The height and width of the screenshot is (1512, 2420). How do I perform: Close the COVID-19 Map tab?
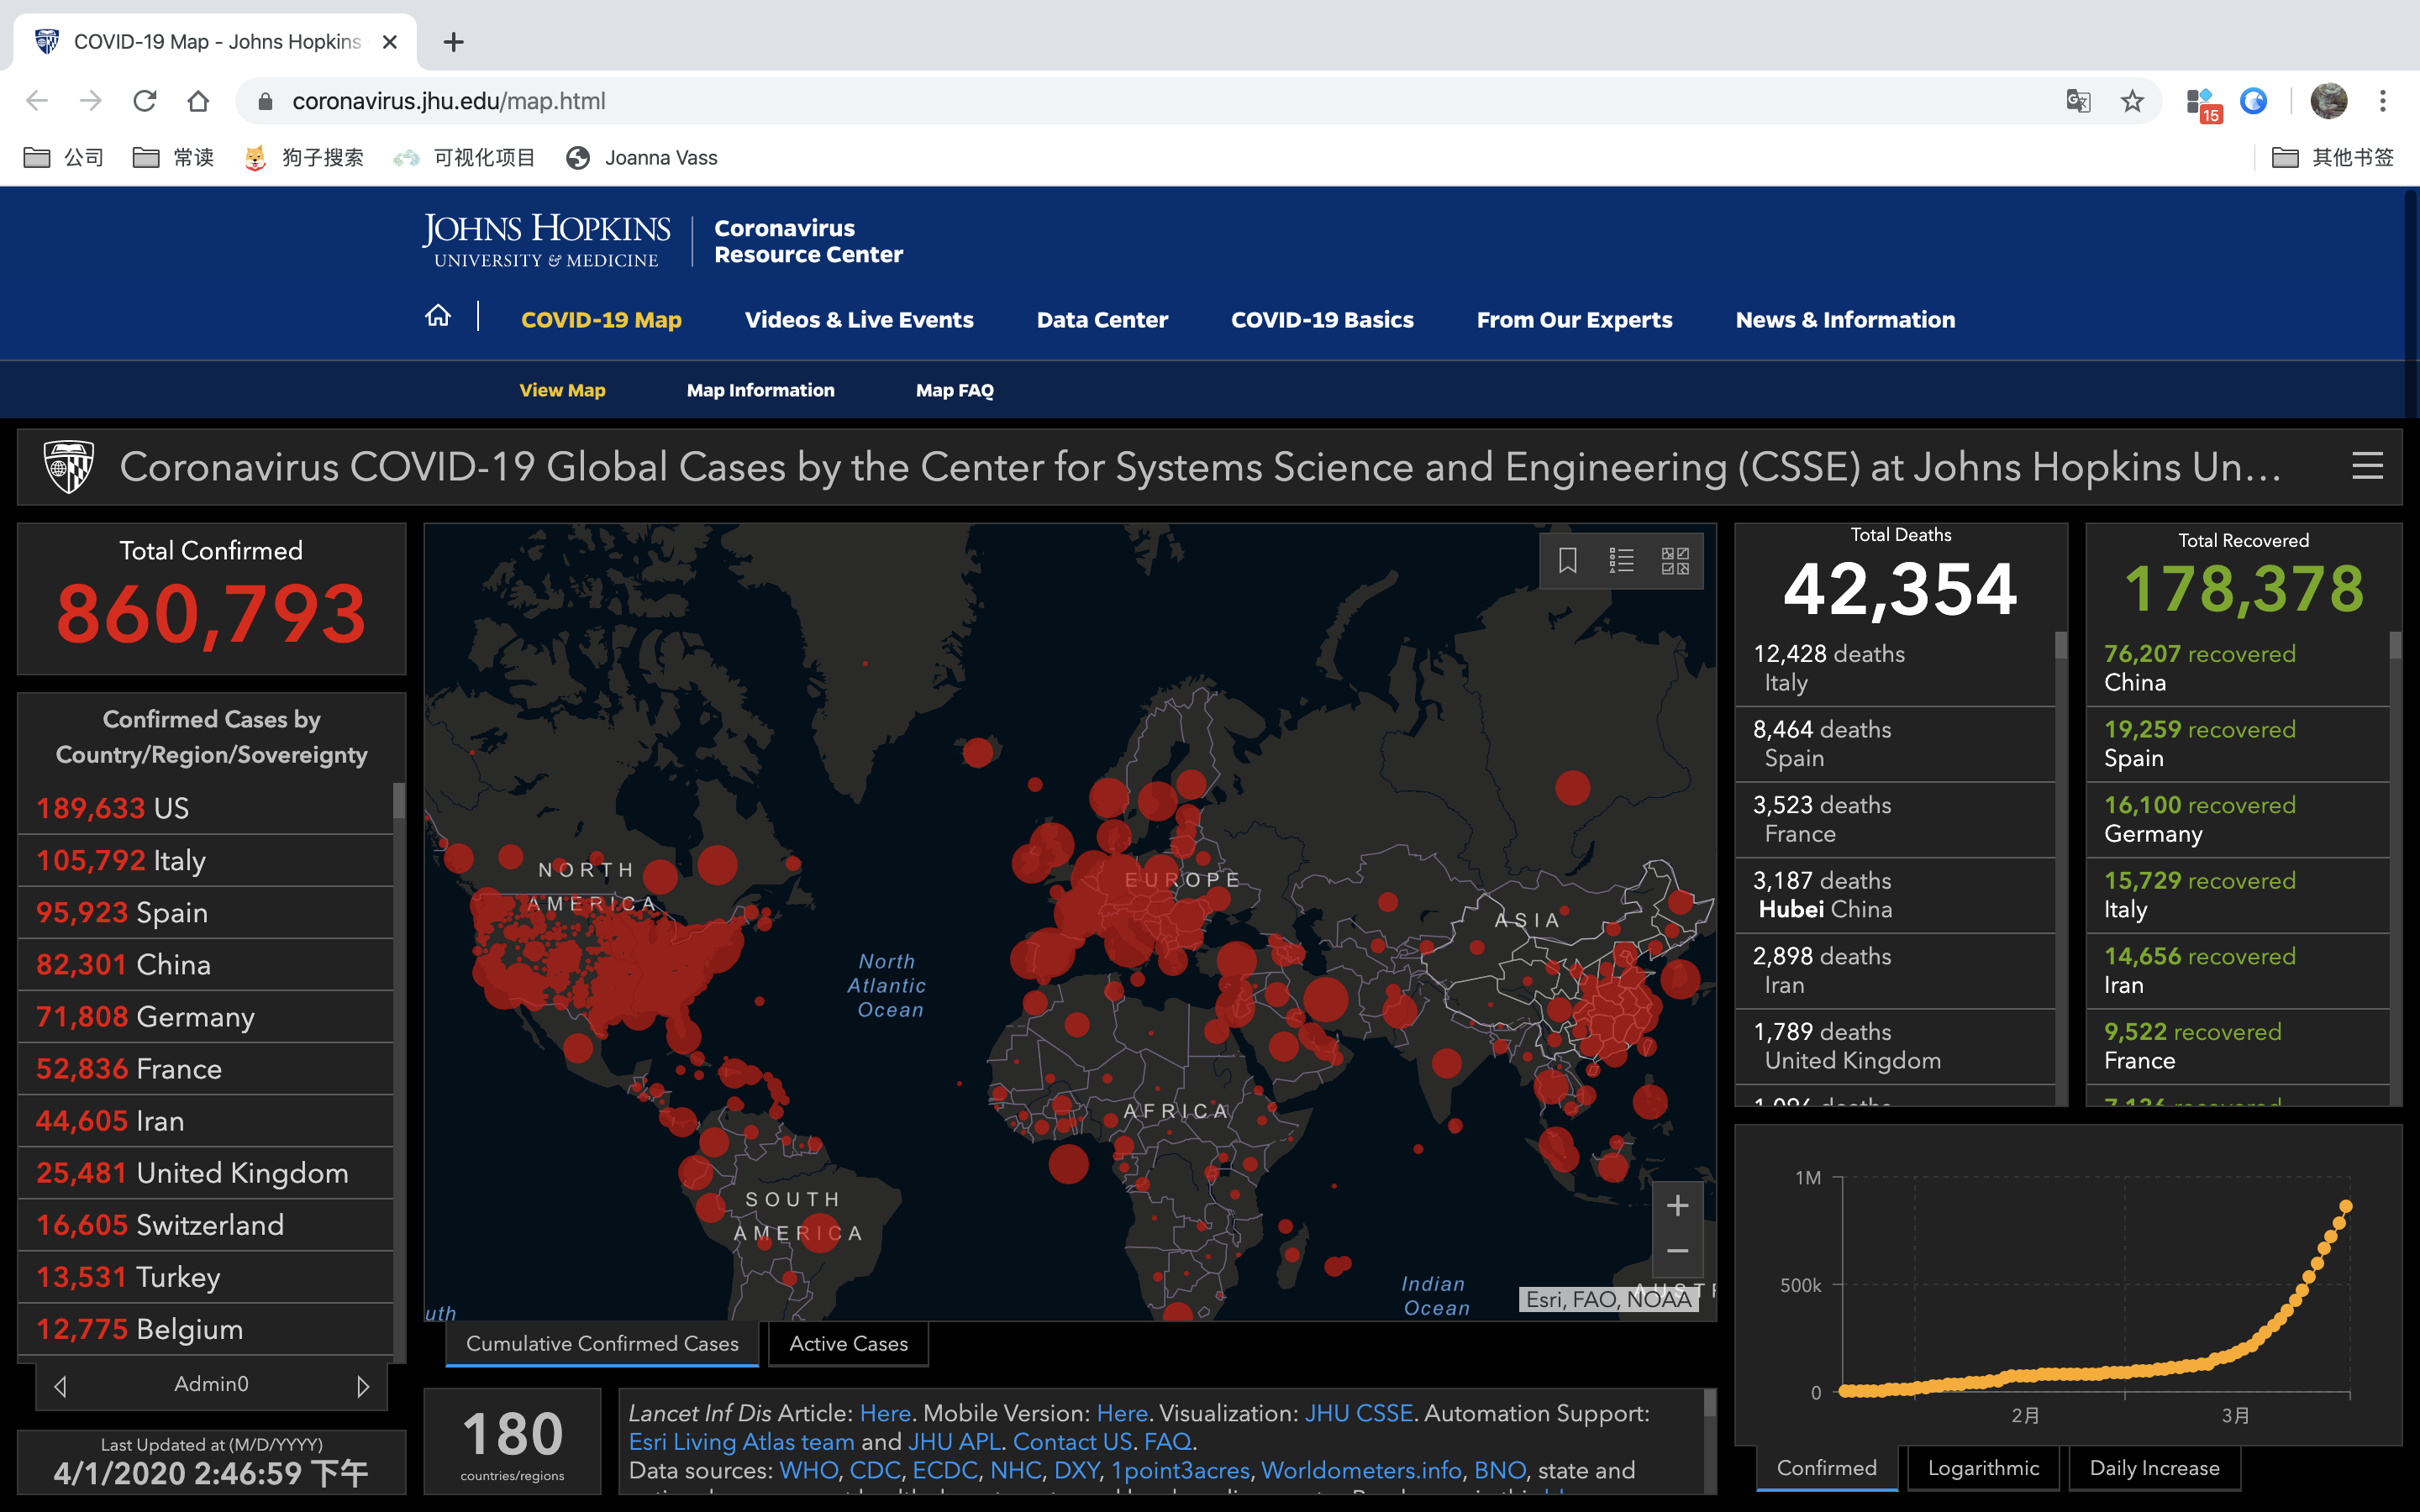(390, 42)
